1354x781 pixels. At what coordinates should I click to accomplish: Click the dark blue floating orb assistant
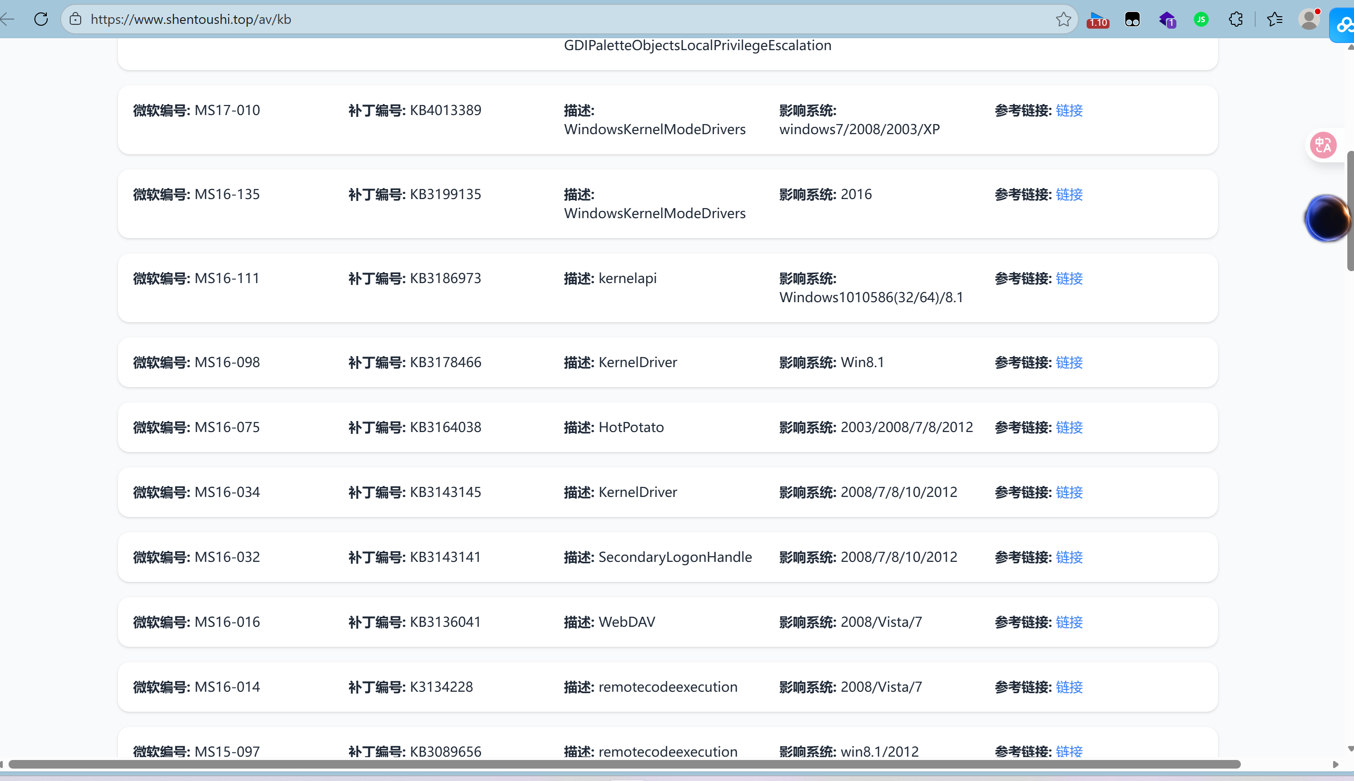[x=1327, y=218]
